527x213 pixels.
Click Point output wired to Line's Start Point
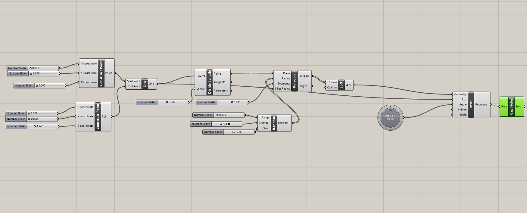pyautogui.click(x=108, y=73)
